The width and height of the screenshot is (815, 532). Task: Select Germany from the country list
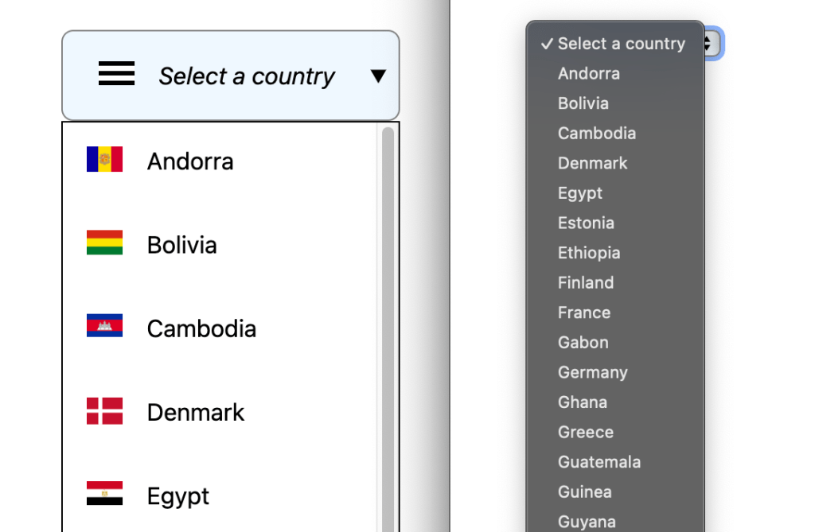coord(592,372)
